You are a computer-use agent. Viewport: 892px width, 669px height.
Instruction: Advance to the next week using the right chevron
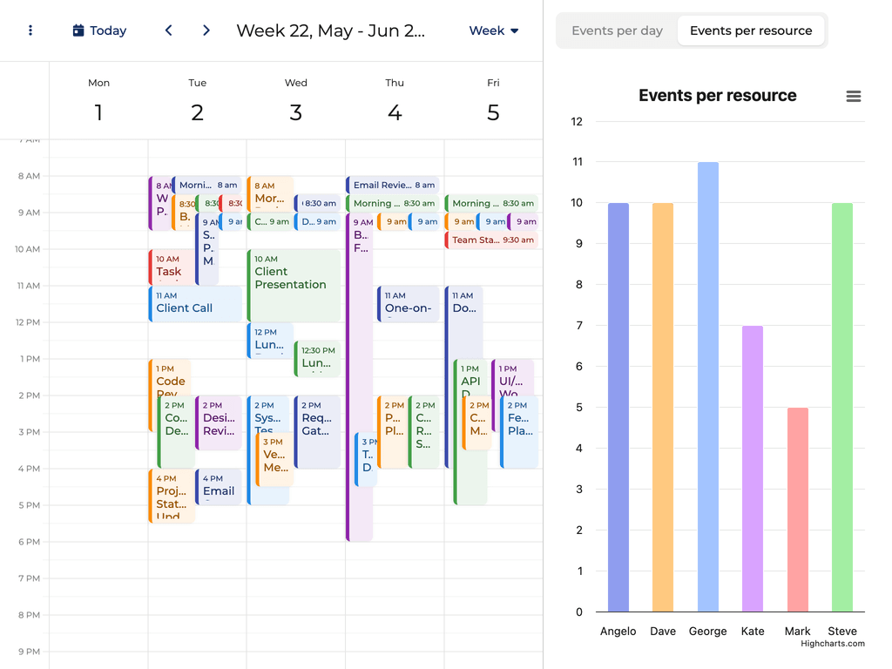pos(206,30)
